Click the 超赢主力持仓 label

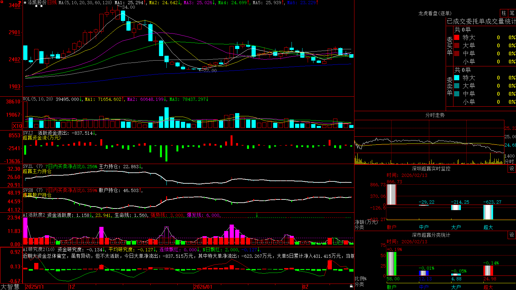[37, 171]
